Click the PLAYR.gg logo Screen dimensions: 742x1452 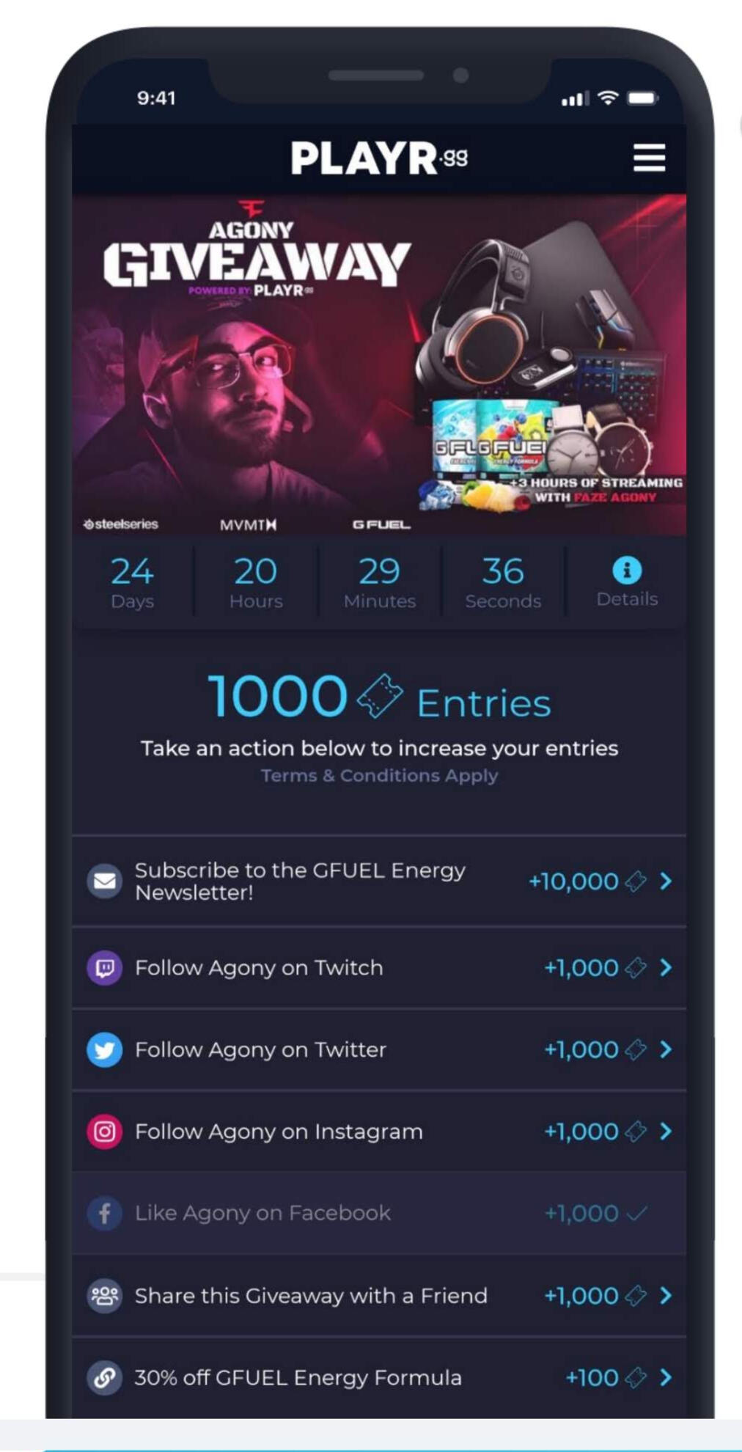pyautogui.click(x=379, y=158)
